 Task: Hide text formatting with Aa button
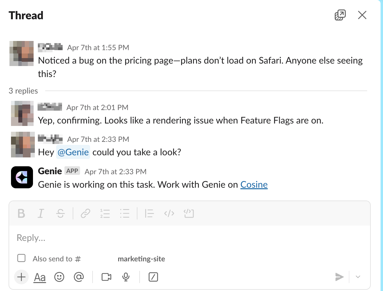pos(40,277)
